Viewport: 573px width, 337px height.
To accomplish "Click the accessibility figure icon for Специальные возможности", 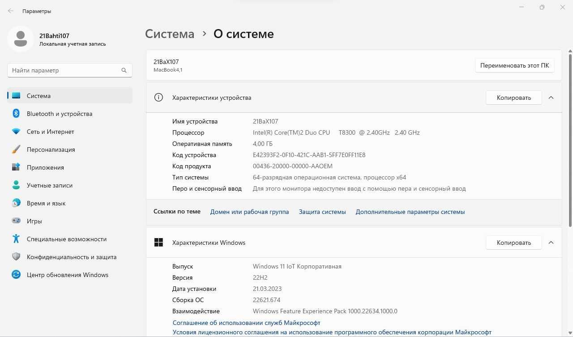I will click(x=16, y=239).
